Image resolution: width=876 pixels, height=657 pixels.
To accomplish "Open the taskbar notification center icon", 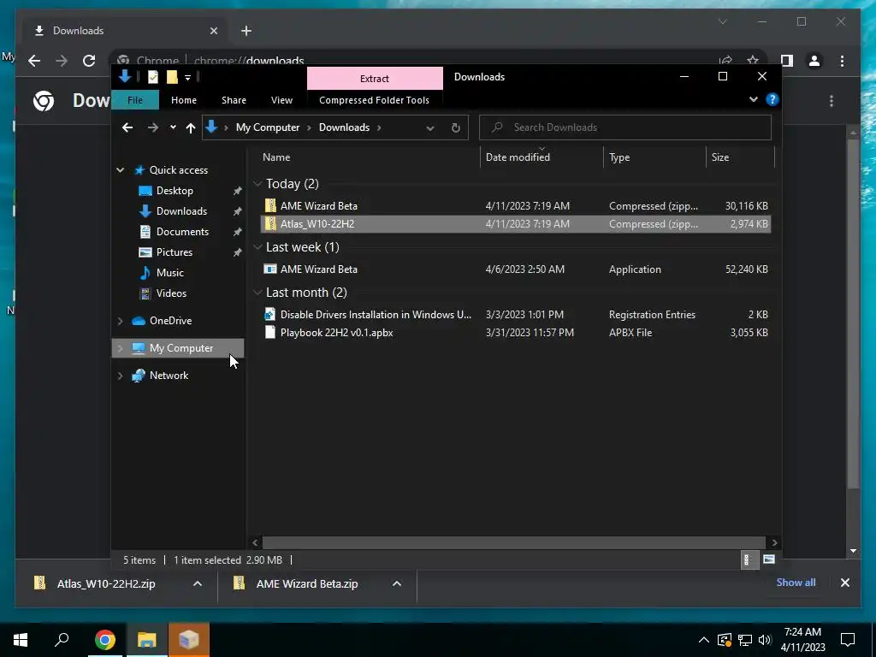I will 848,640.
